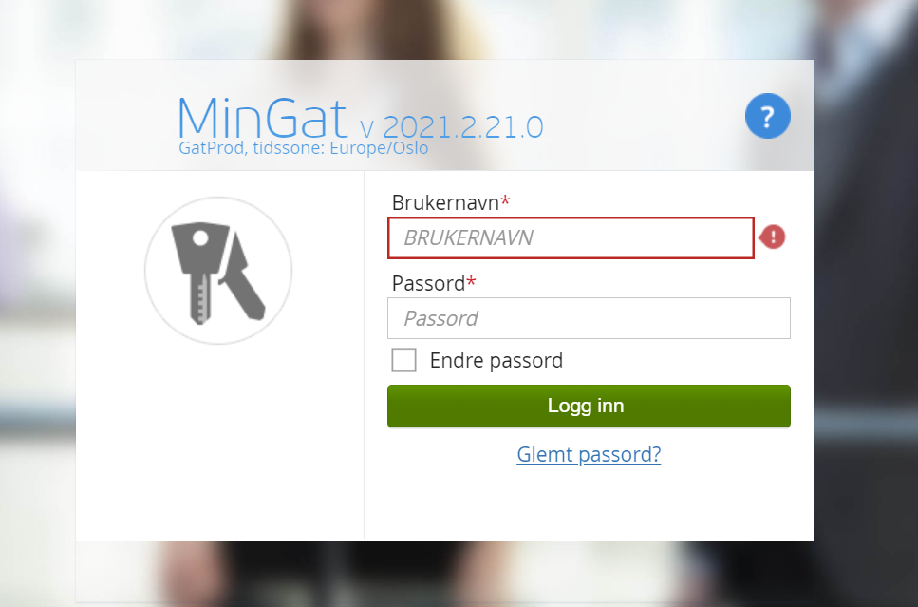Screen dimensions: 918x607
Task: Enable the Endre passord checkbox
Action: point(404,360)
